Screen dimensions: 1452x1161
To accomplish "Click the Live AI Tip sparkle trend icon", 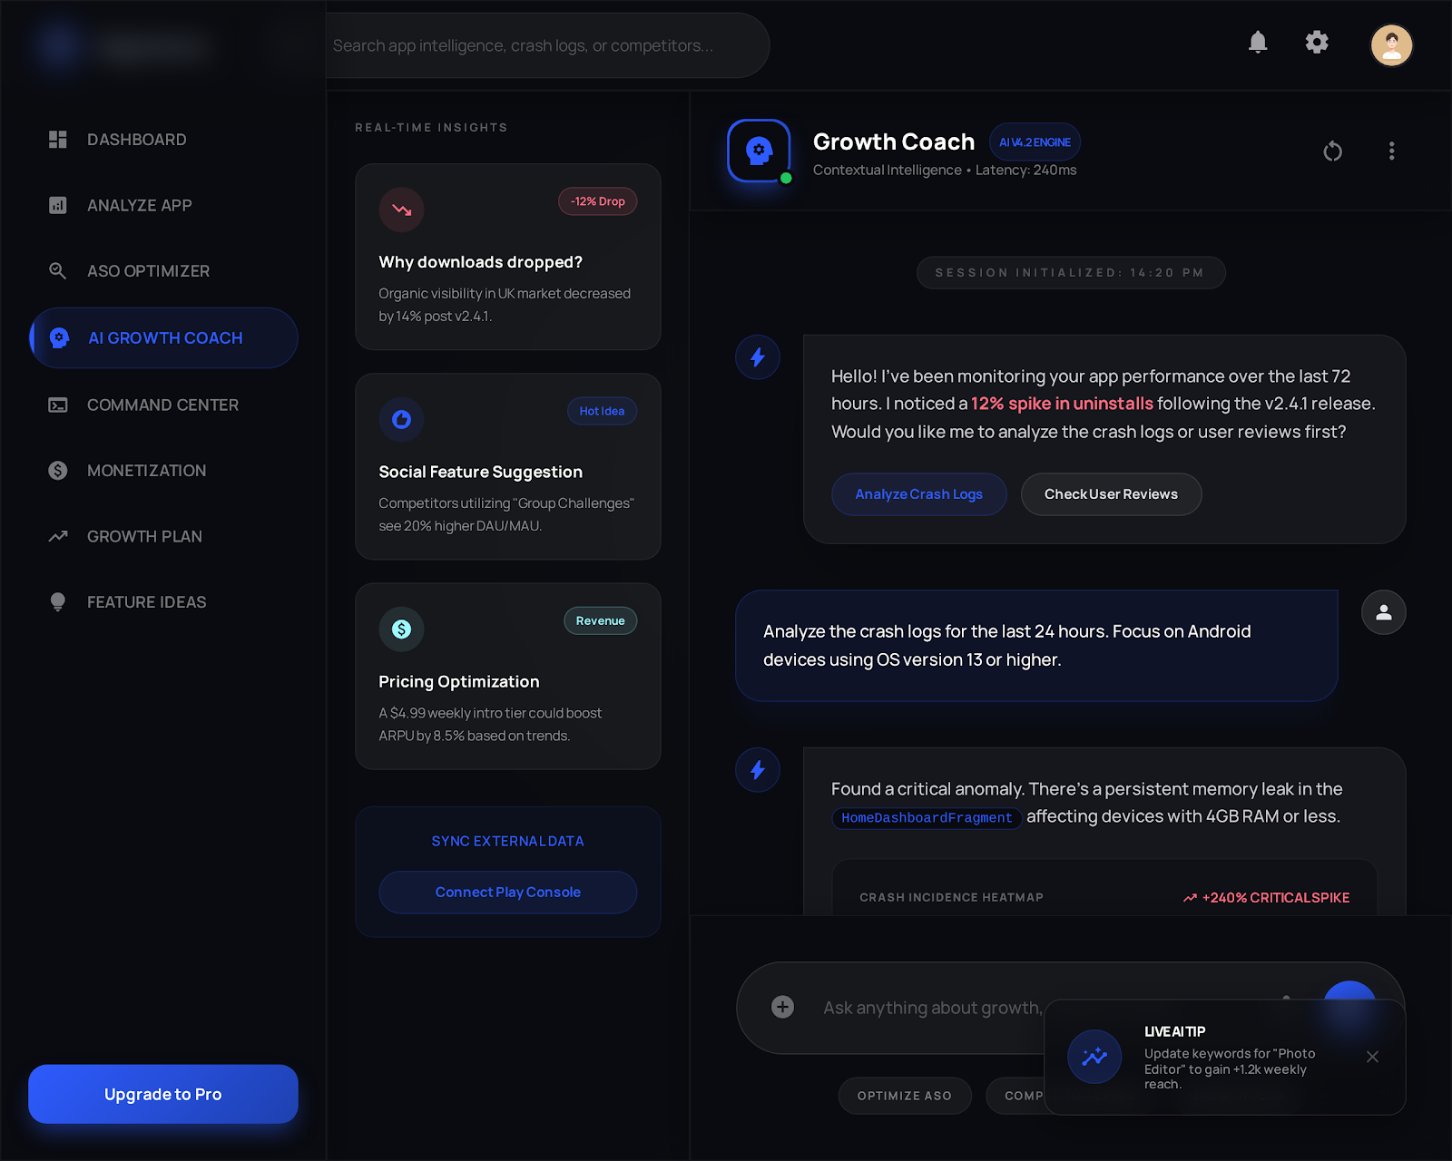I will point(1094,1056).
